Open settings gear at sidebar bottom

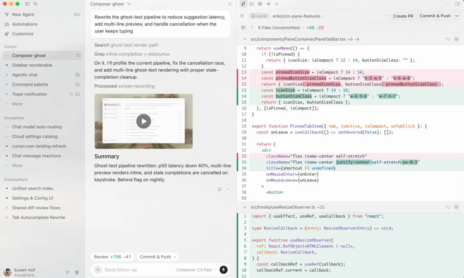77,273
